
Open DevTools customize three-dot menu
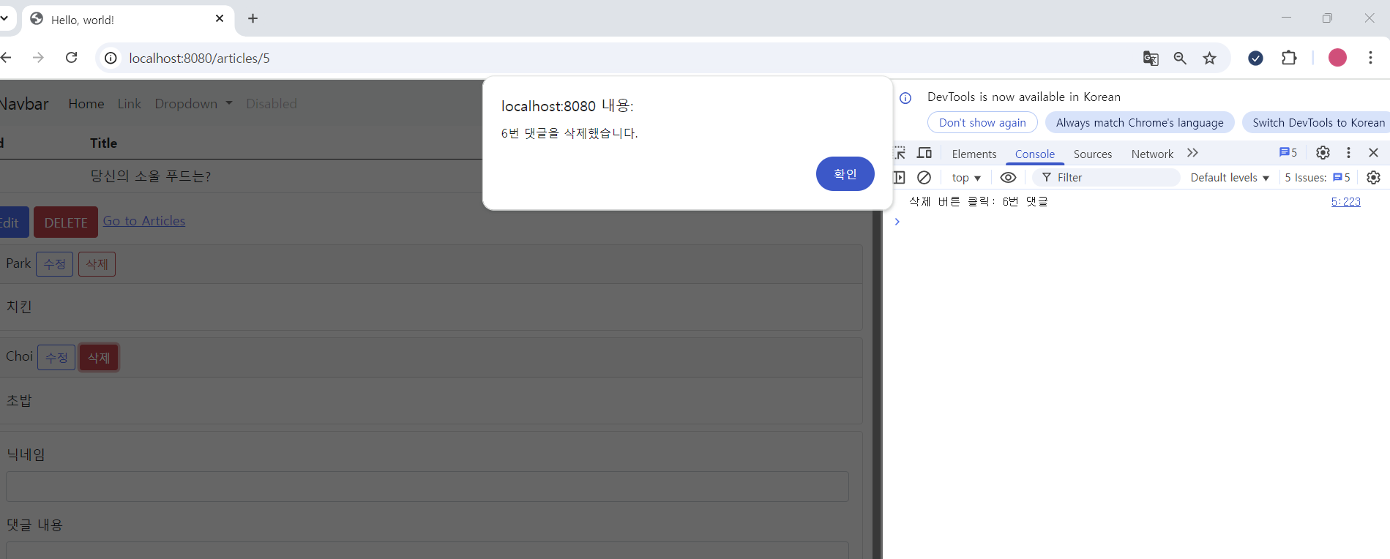tap(1348, 153)
